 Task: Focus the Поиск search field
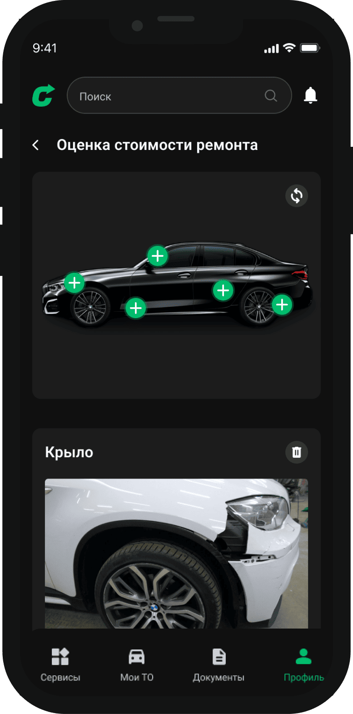pyautogui.click(x=179, y=95)
